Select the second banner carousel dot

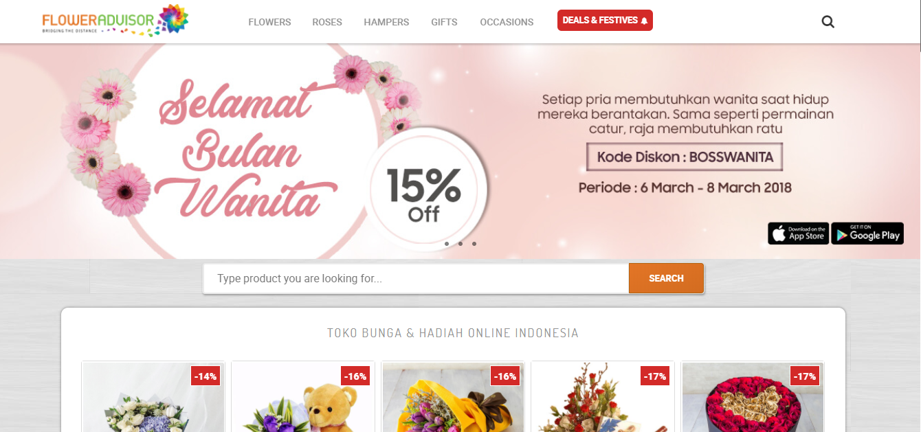460,244
